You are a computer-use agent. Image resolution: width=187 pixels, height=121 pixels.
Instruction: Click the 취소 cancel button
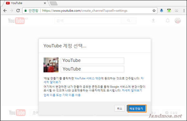(119, 108)
